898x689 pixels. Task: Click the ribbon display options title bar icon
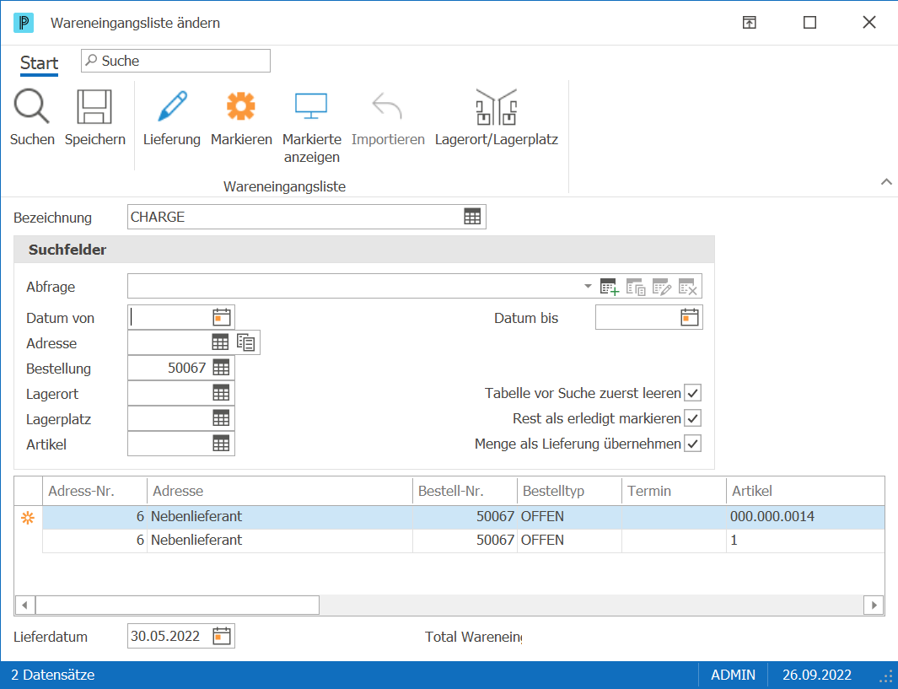pyautogui.click(x=749, y=22)
